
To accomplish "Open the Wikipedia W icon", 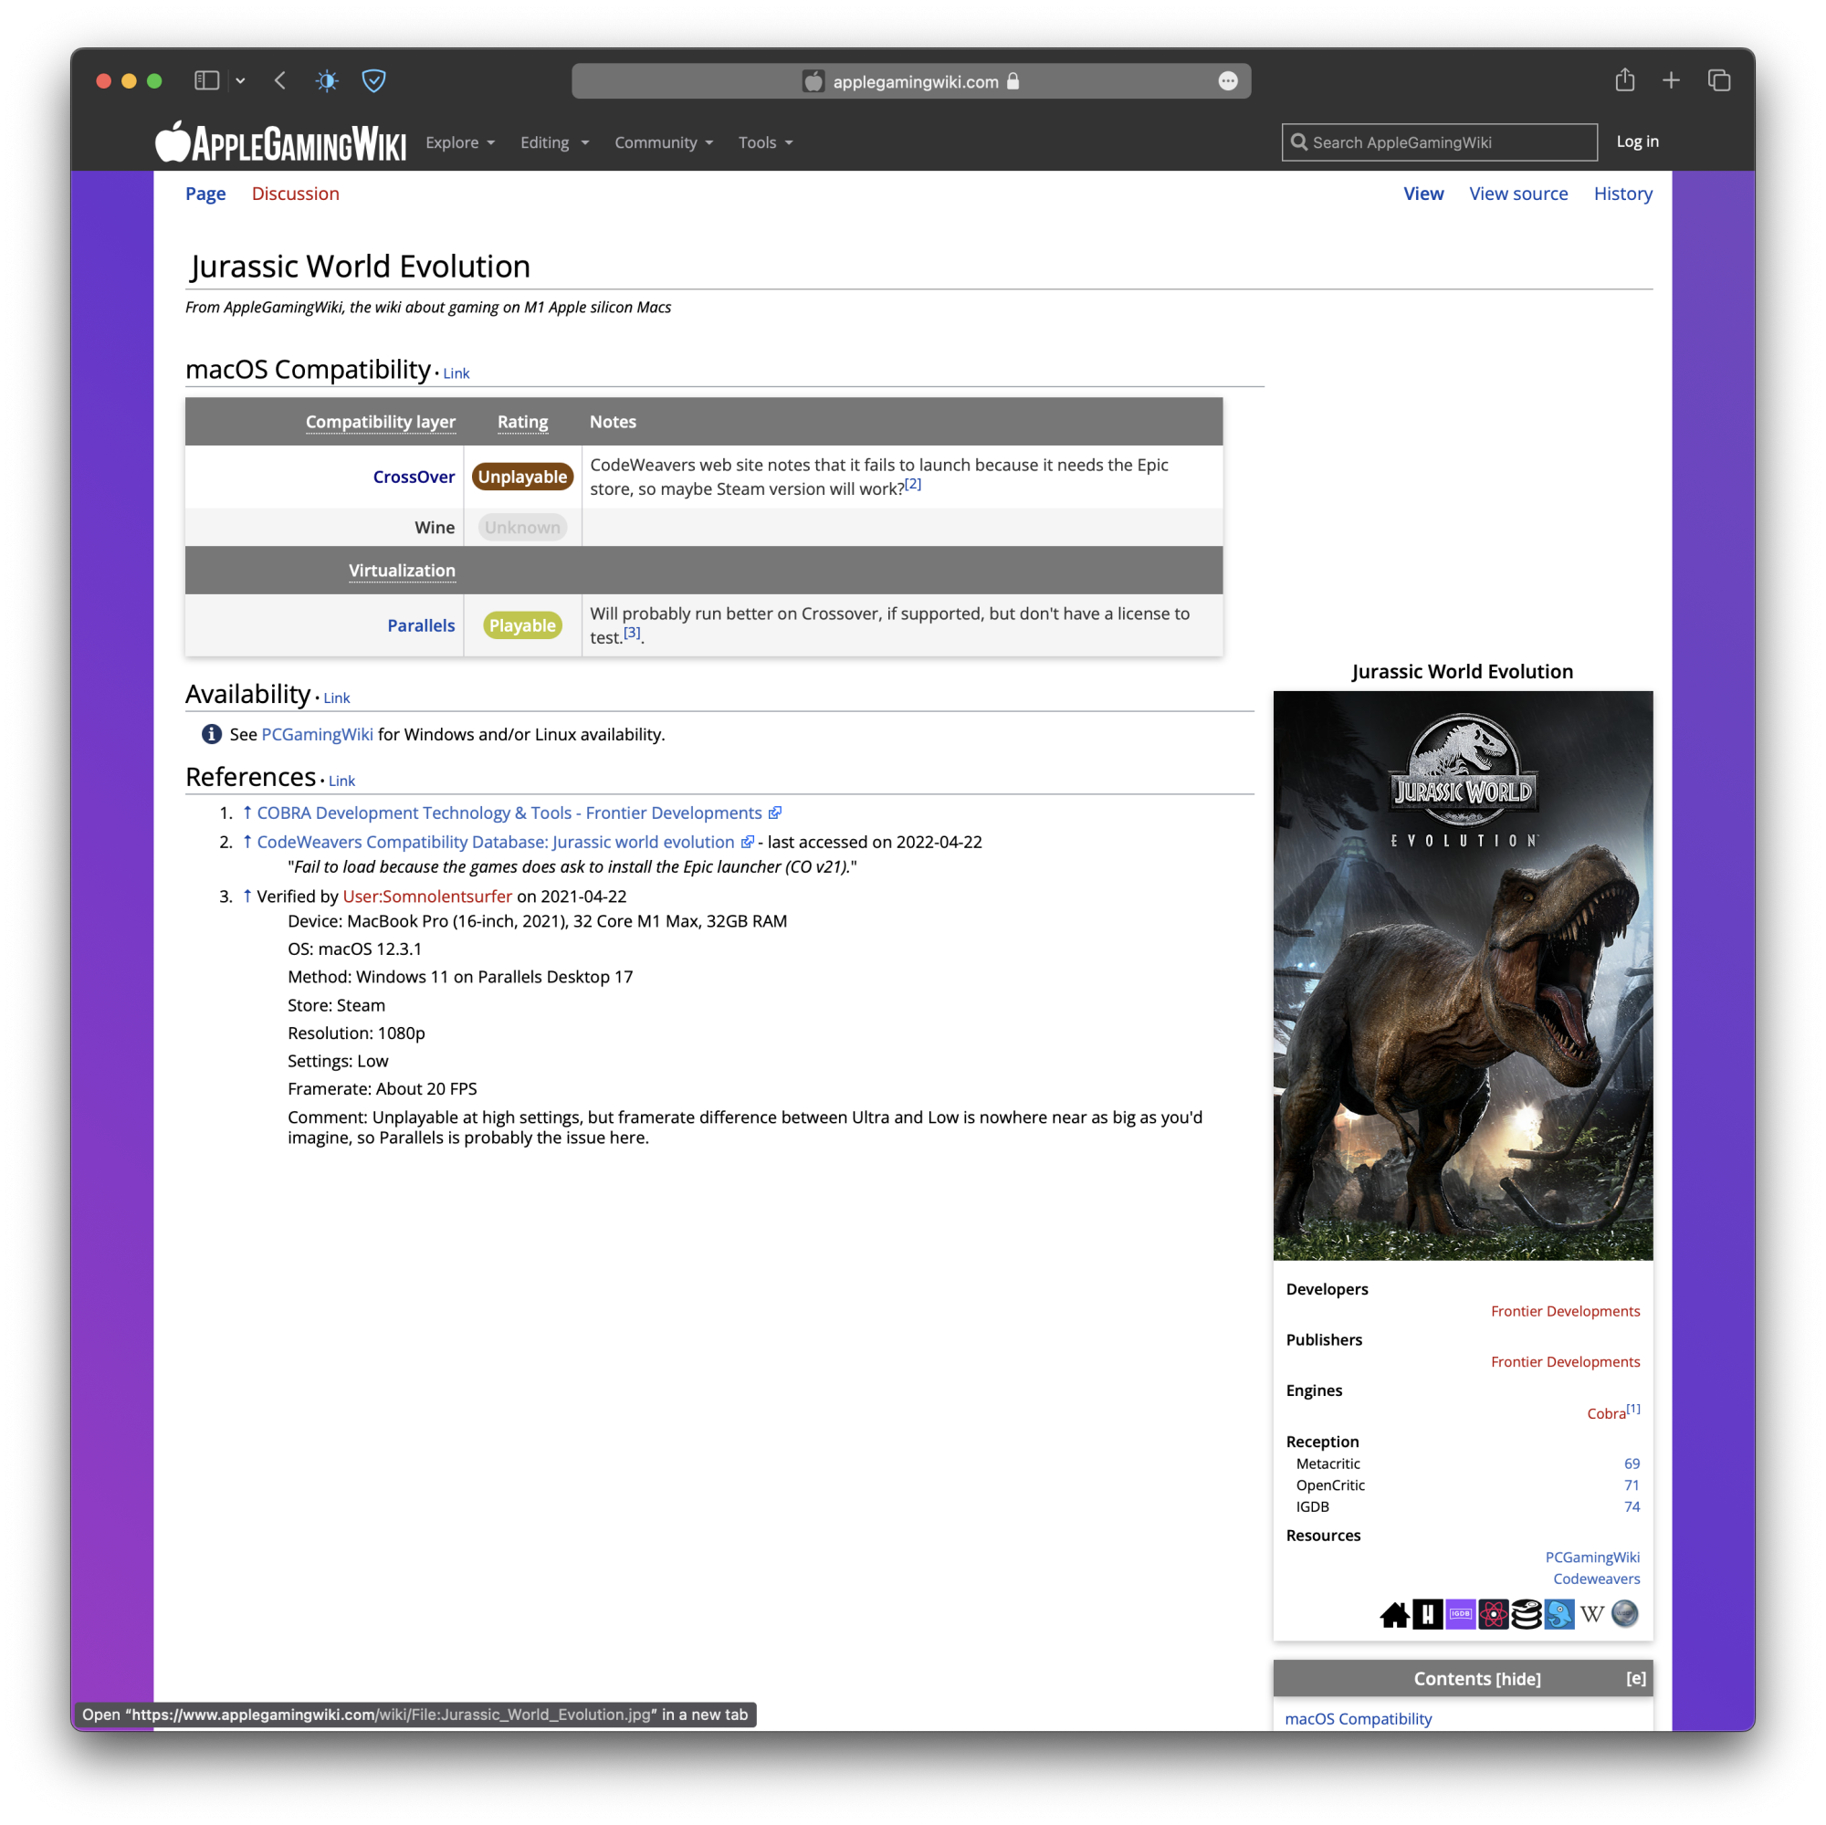I will (1591, 1614).
